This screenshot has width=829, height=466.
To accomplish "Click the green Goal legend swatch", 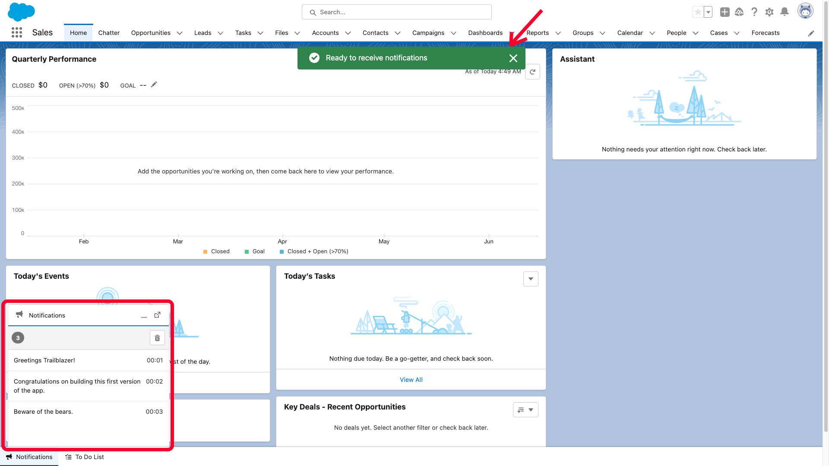I will coord(247,252).
